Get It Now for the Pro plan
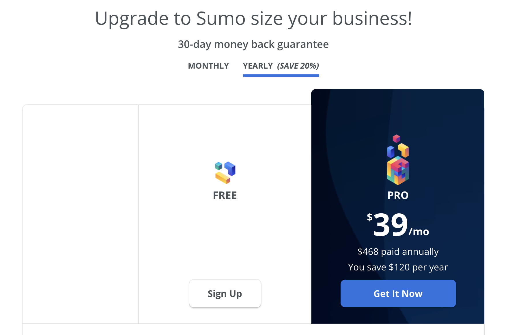 point(398,293)
